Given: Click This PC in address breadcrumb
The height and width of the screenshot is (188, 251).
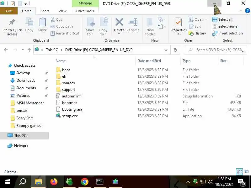Looking at the screenshot, I should [x=52, y=50].
